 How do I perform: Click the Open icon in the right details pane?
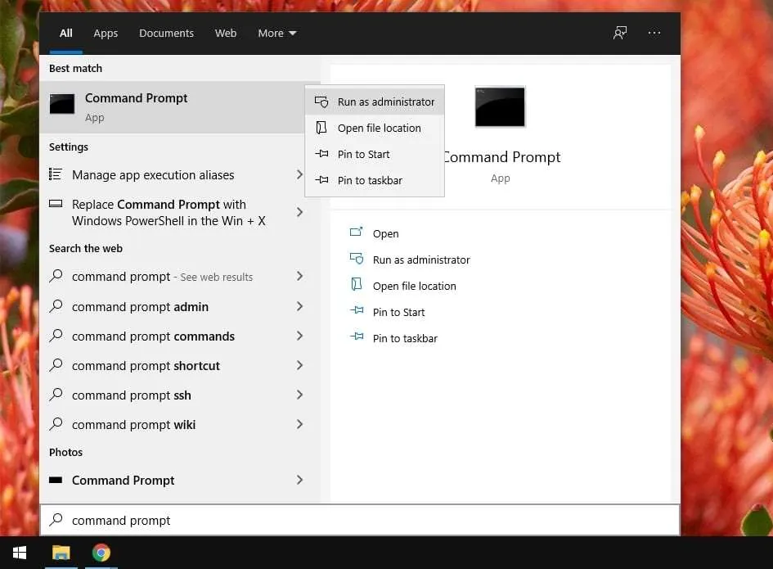[x=356, y=233]
